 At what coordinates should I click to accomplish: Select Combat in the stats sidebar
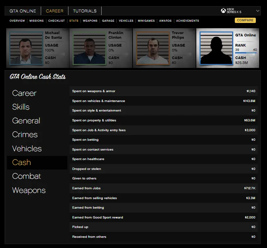coord(27,176)
